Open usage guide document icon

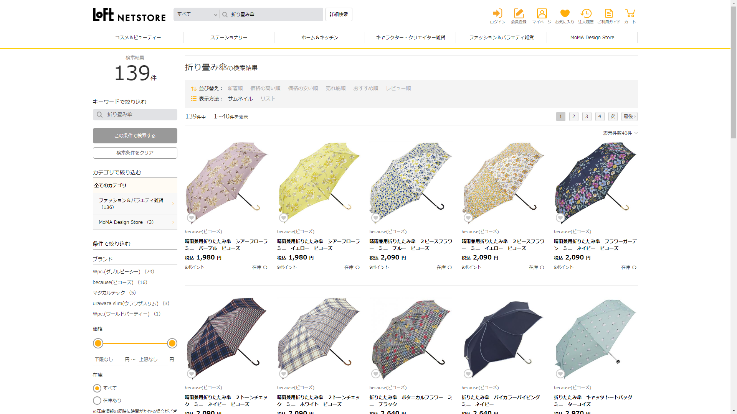point(609,14)
